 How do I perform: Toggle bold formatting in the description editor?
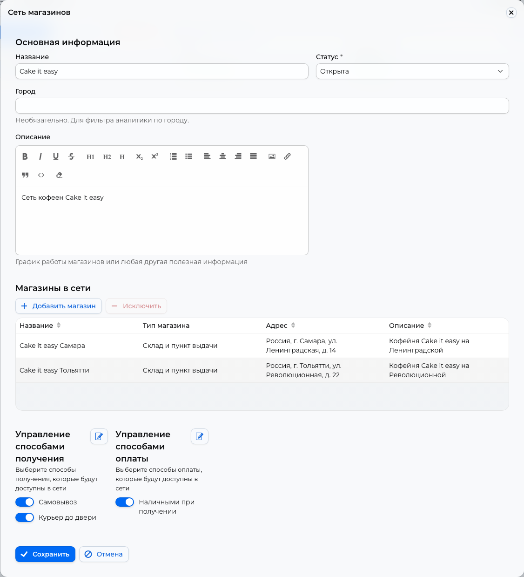(25, 156)
